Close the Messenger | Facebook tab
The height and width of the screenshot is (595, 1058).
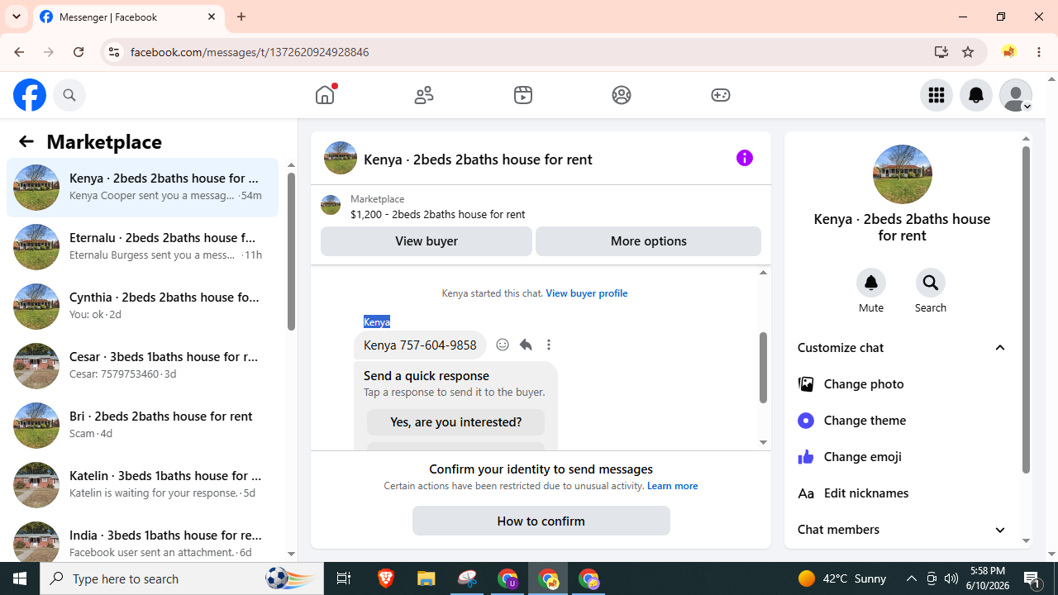212,17
